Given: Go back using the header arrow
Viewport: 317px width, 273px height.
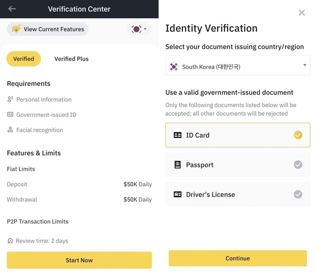Looking at the screenshot, I should point(12,9).
